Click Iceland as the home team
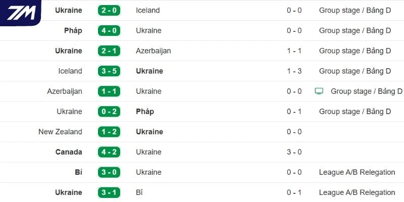Viewport: 404px width, 202px height. coord(69,71)
